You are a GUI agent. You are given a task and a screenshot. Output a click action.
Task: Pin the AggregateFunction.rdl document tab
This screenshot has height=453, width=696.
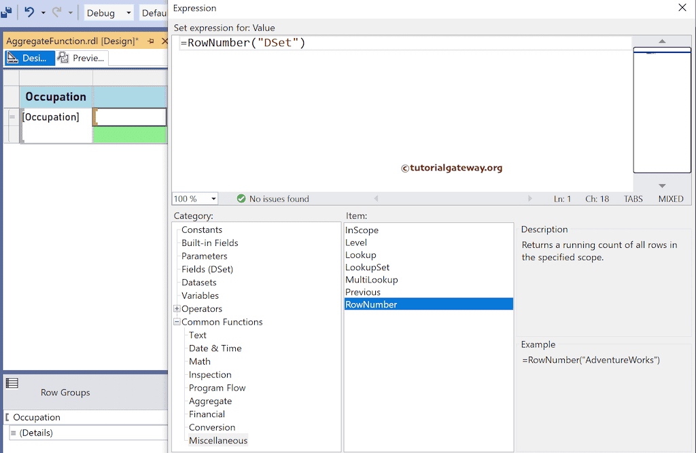click(151, 41)
